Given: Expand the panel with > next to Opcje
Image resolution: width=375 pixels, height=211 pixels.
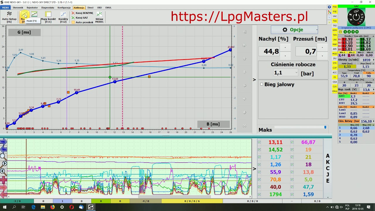Looking at the screenshot, I should [254, 80].
